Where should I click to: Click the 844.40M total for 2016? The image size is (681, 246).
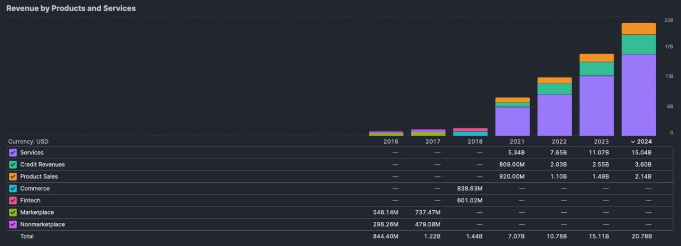(386, 237)
